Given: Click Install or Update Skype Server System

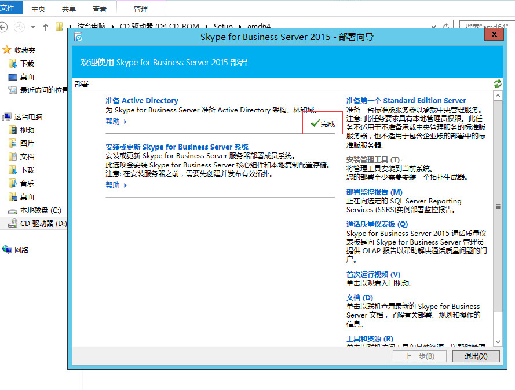Looking at the screenshot, I should click(177, 147).
